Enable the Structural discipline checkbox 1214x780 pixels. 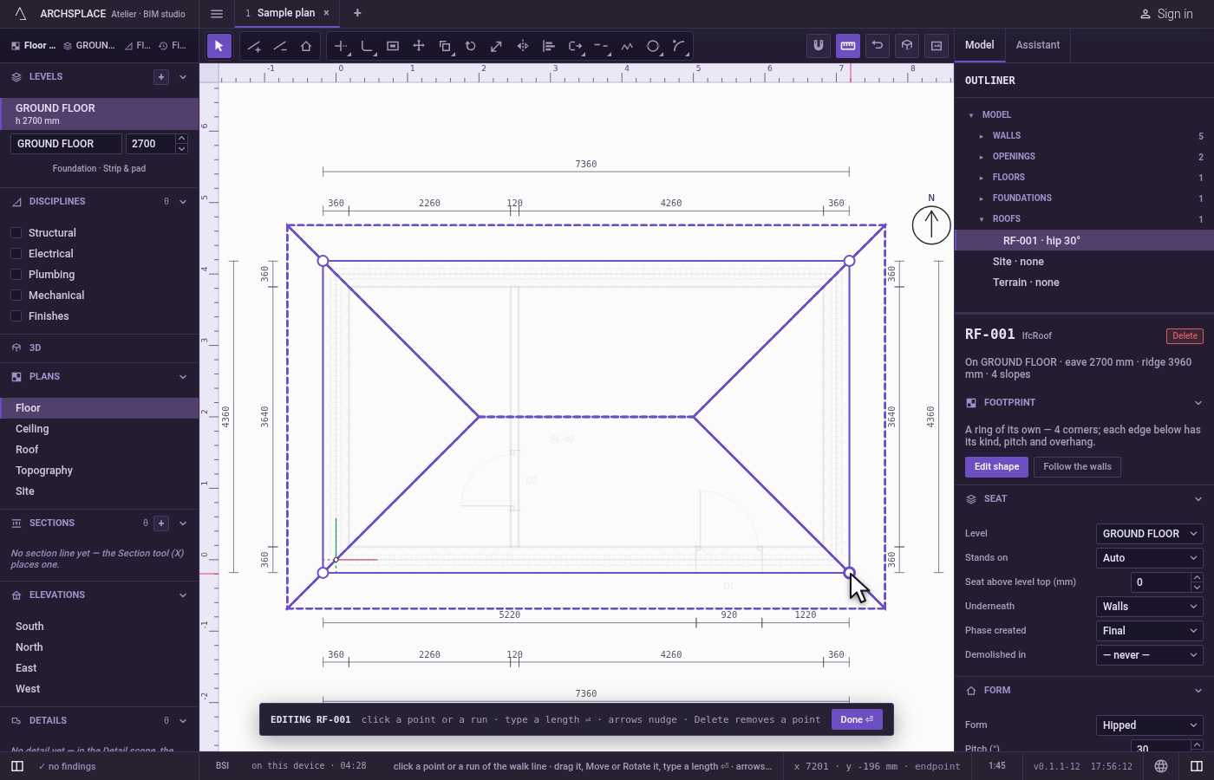[x=16, y=233]
